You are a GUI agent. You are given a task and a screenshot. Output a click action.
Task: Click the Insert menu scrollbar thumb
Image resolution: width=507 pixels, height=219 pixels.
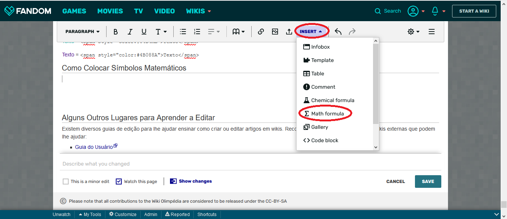pos(376,84)
